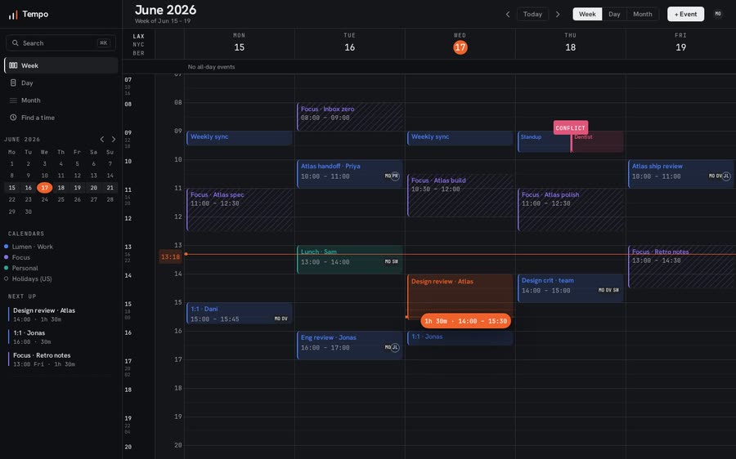Switch to the Day view tab

click(614, 14)
